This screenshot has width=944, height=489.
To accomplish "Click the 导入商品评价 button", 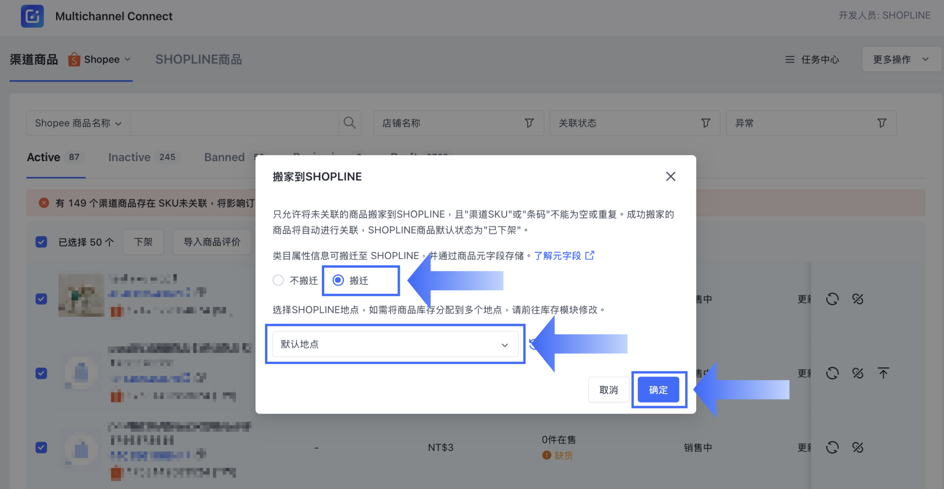I will (x=212, y=242).
